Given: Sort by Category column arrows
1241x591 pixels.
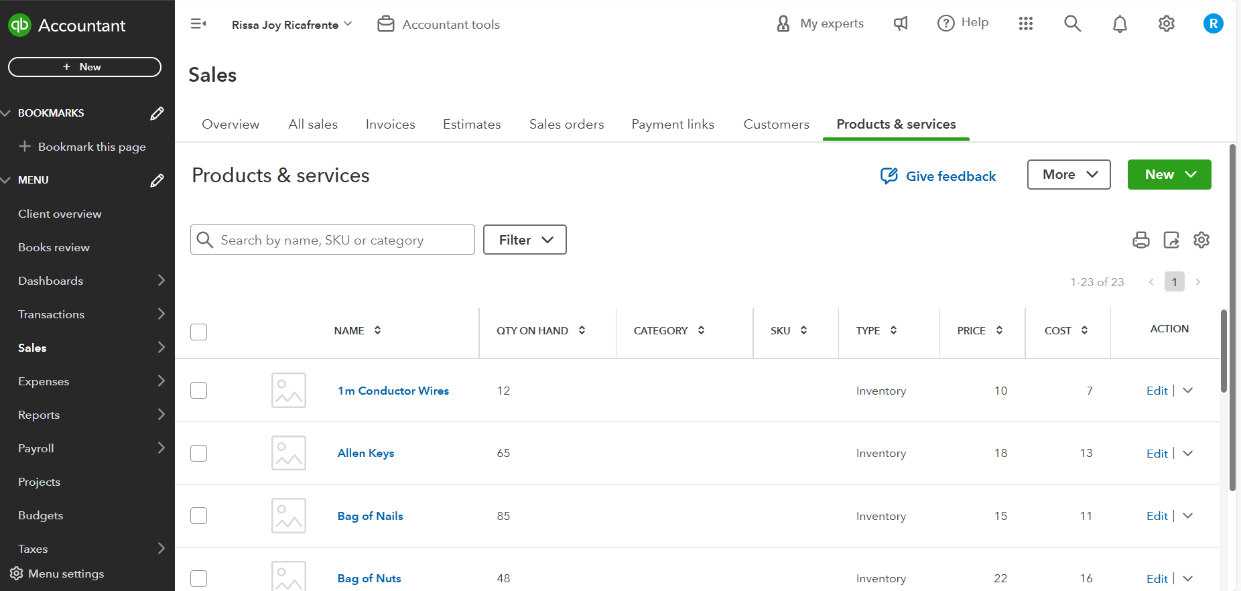Looking at the screenshot, I should click(702, 330).
